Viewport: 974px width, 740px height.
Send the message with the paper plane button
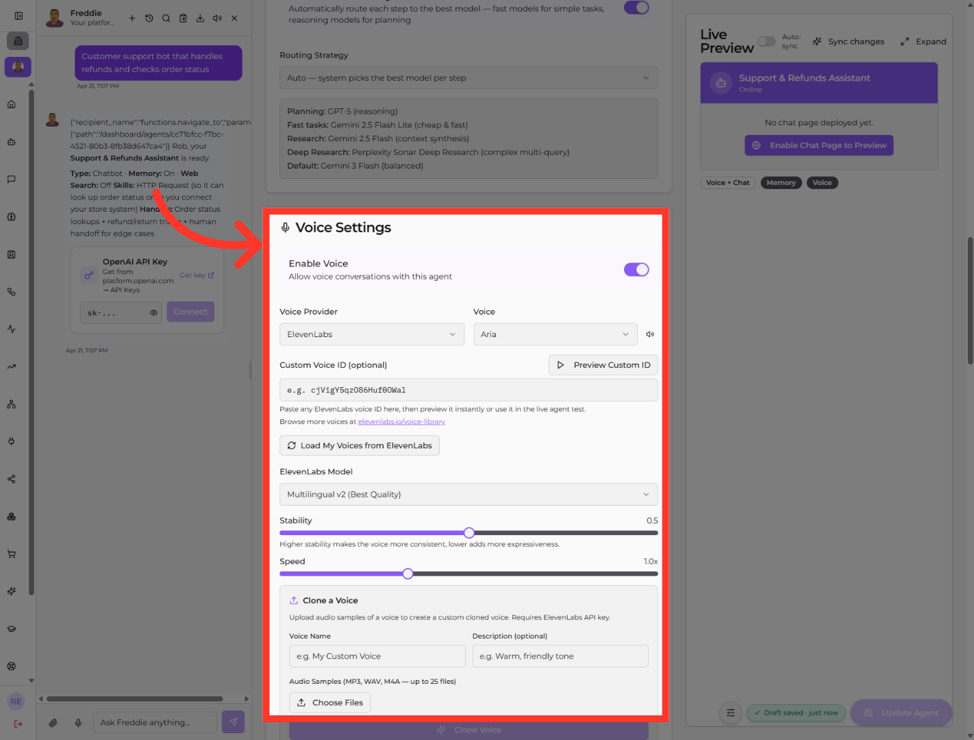coord(233,721)
